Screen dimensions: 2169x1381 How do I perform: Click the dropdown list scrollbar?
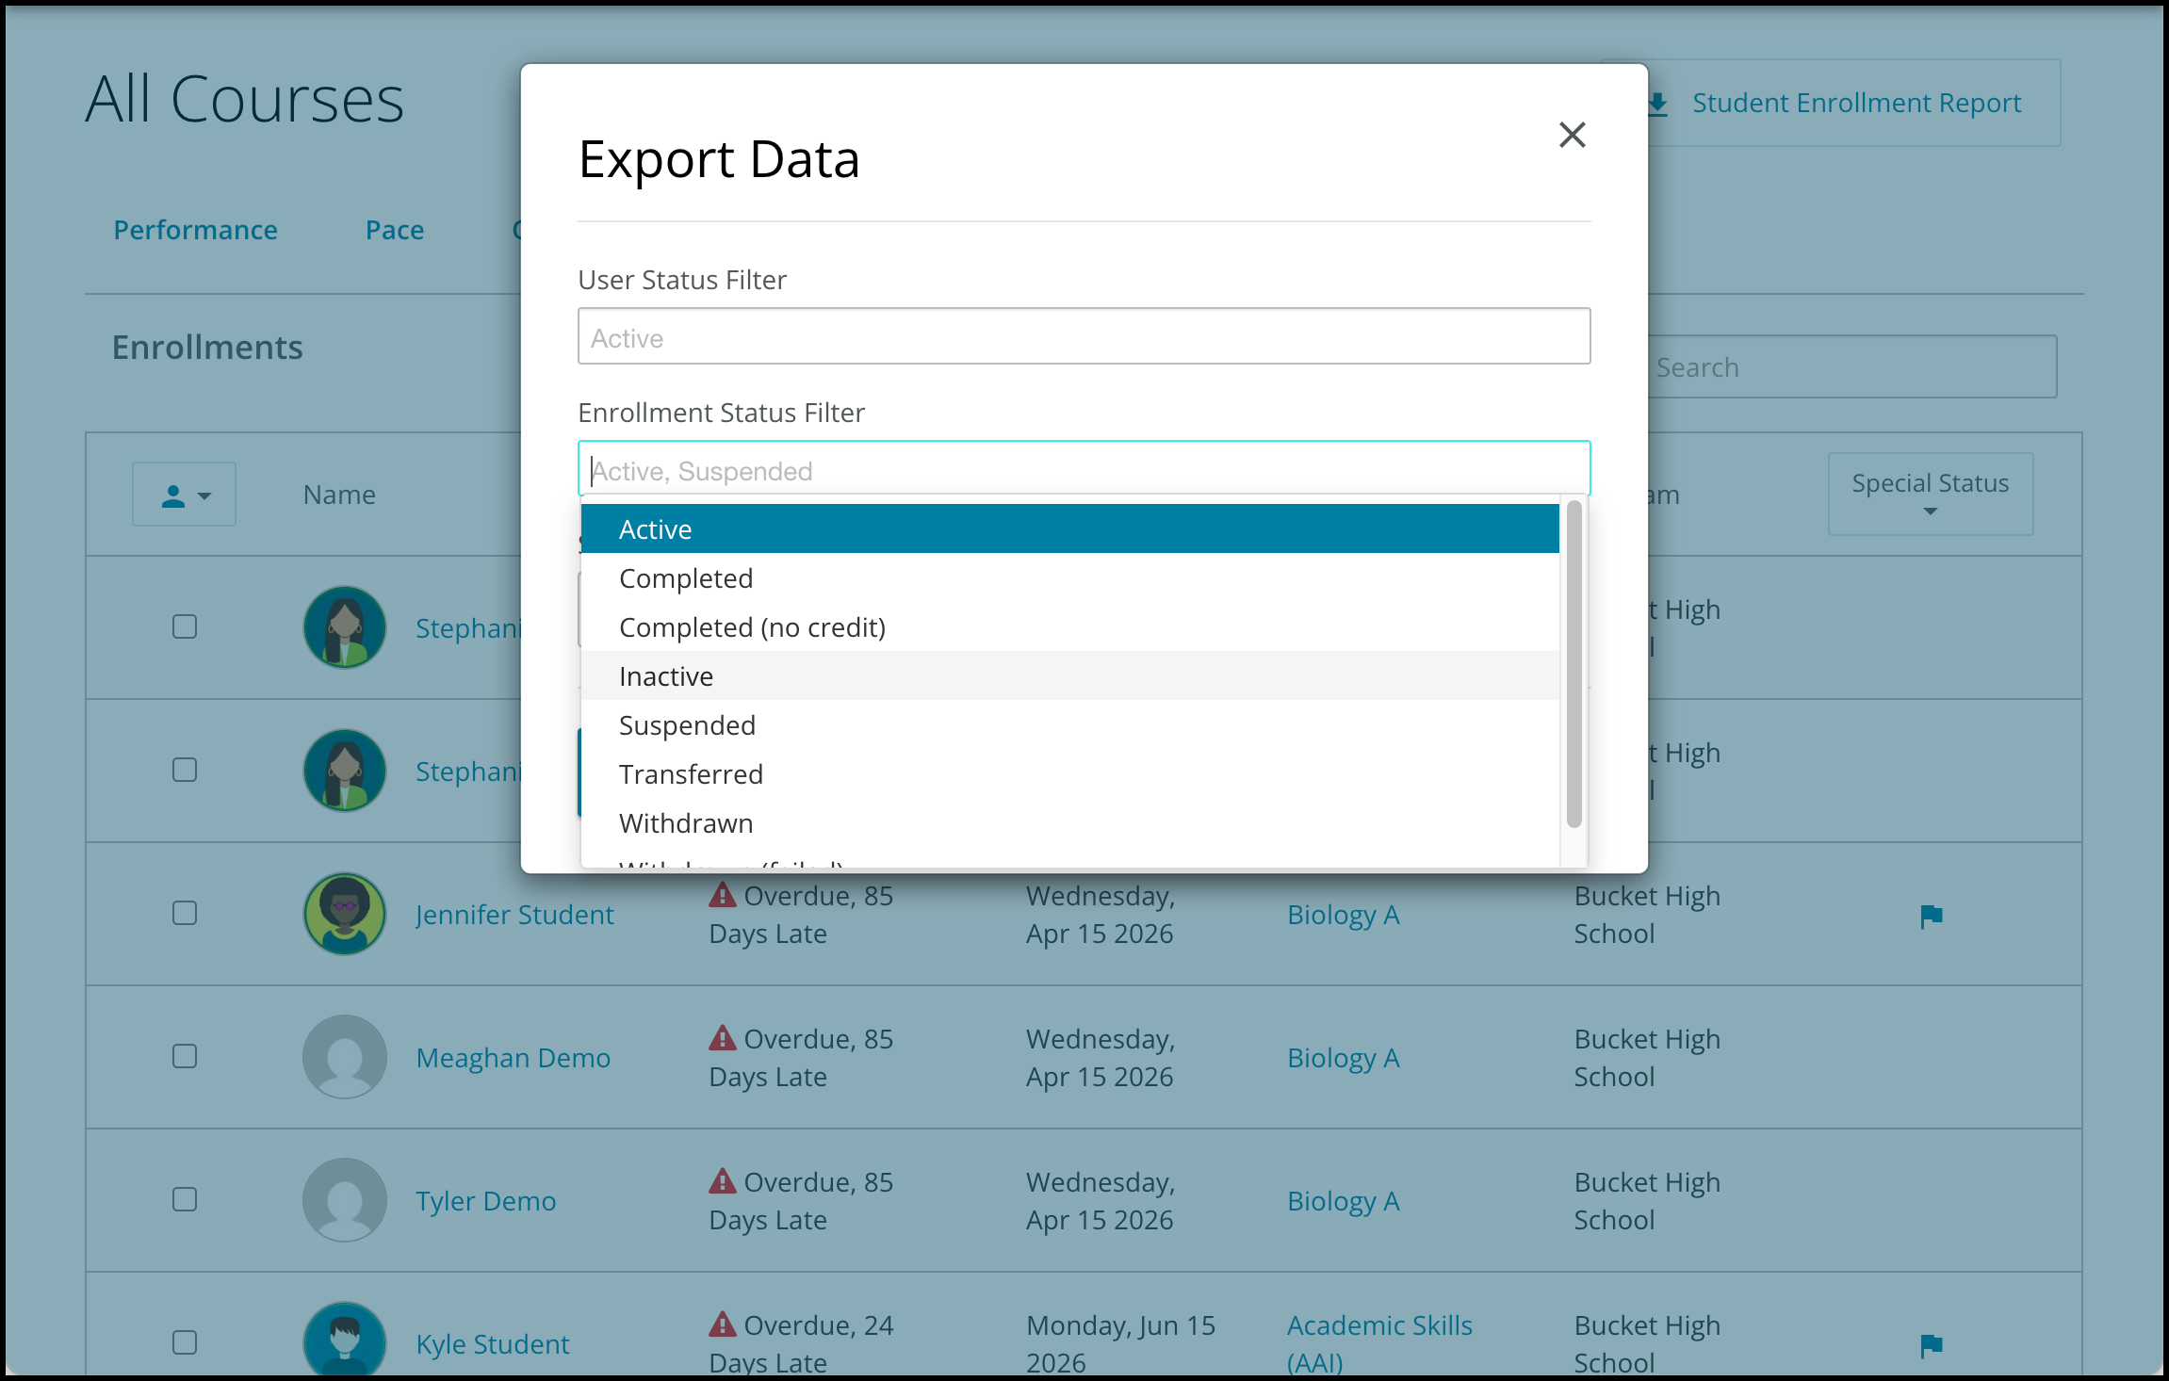pos(1574,664)
